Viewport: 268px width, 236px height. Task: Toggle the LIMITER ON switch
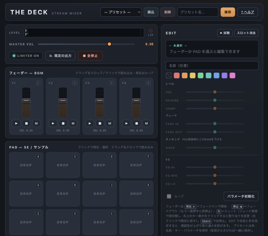pos(26,56)
